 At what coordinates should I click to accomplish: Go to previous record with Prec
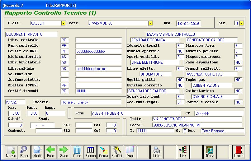(x=50, y=152)
